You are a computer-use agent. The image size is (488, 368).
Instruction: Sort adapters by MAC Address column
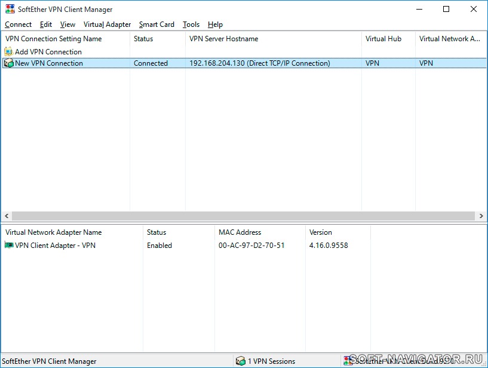tap(260, 232)
